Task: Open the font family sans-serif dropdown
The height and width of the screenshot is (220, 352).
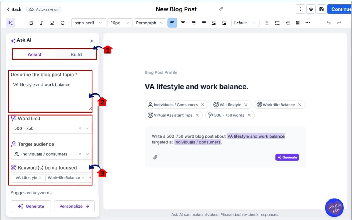Action: coord(89,23)
